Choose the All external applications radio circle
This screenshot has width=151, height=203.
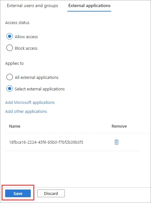coord(10,77)
